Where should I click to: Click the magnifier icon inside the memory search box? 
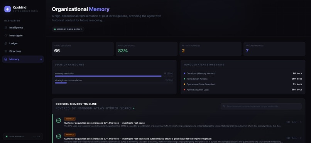[x=224, y=106]
